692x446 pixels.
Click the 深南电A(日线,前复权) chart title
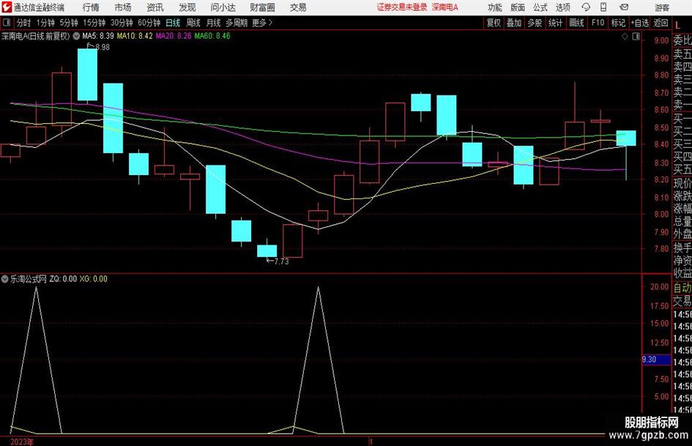pyautogui.click(x=36, y=36)
